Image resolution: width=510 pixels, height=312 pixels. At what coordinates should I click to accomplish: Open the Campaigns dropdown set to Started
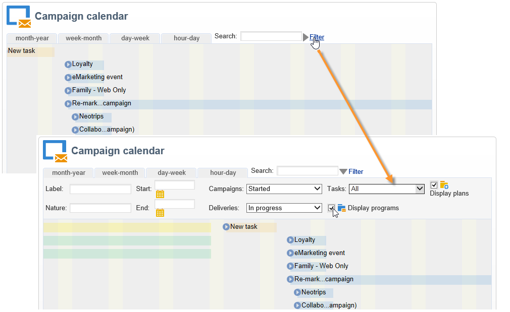click(x=284, y=189)
